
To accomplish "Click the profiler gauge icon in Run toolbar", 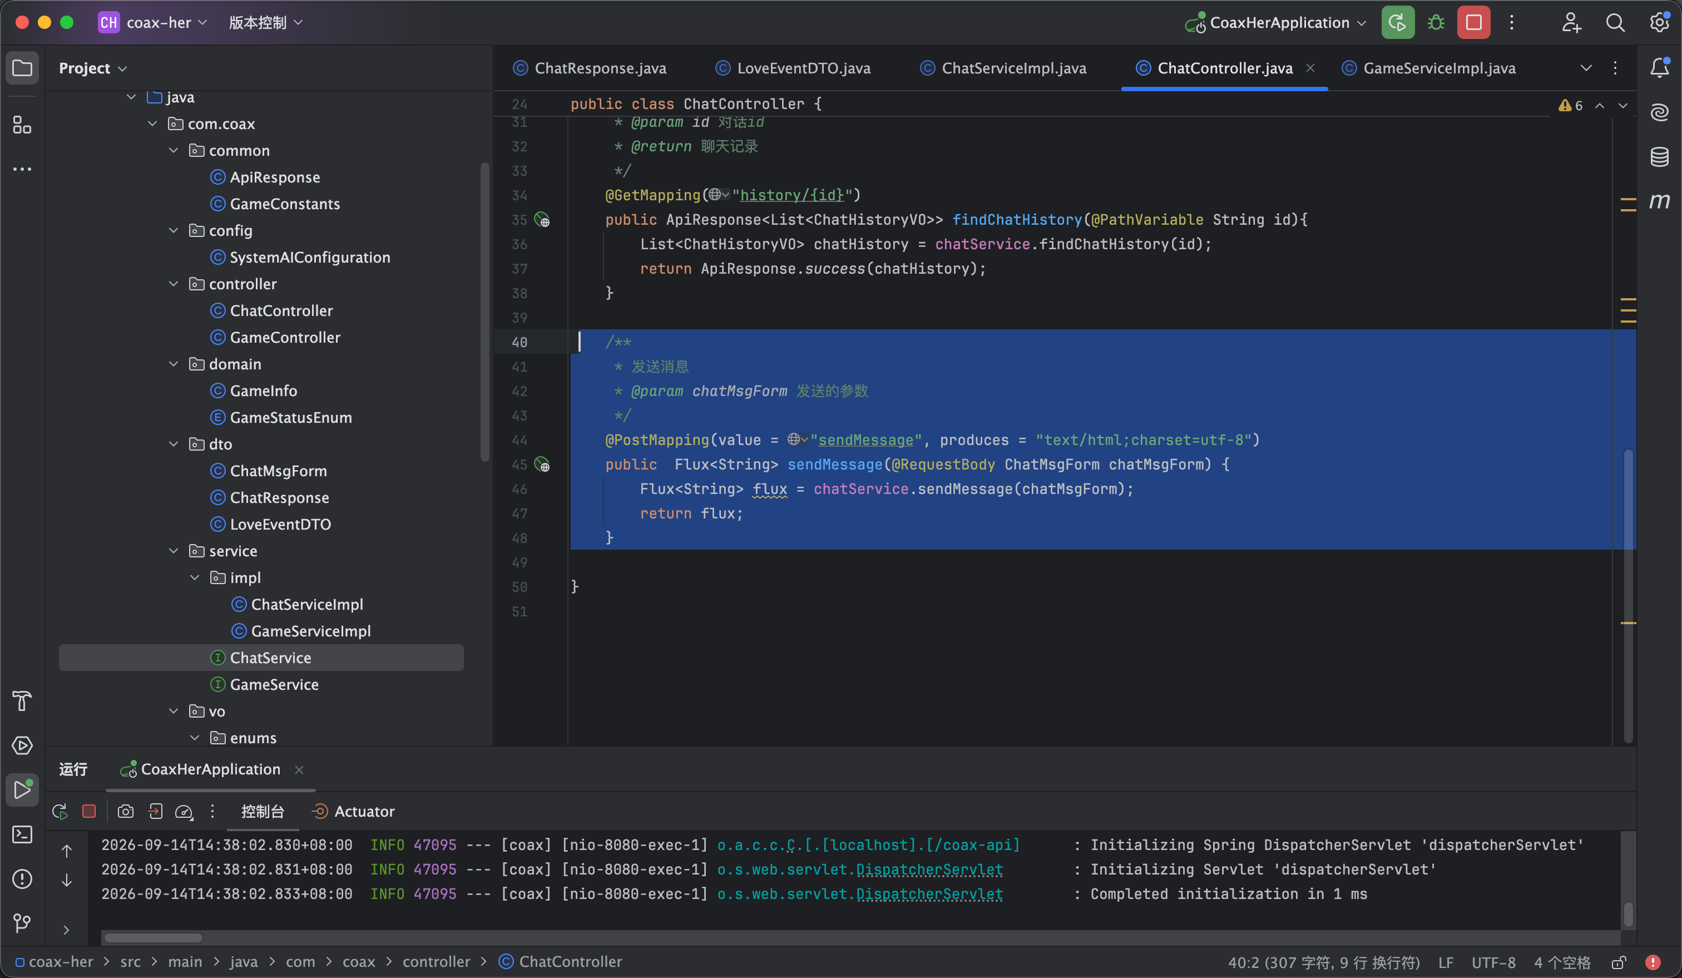I will [184, 811].
